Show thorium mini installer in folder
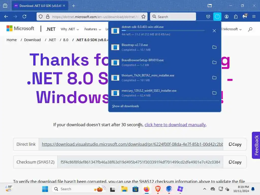The width and height of the screenshot is (260, 195). point(214,78)
